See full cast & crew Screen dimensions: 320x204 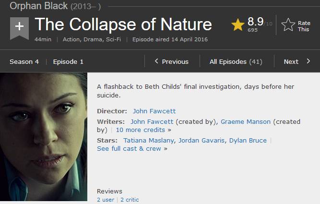point(129,148)
